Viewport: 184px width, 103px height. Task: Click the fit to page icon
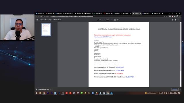coord(115,20)
